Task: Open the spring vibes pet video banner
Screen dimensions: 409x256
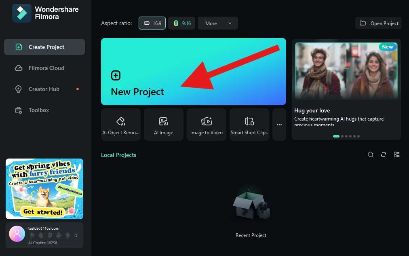Action: [x=44, y=189]
